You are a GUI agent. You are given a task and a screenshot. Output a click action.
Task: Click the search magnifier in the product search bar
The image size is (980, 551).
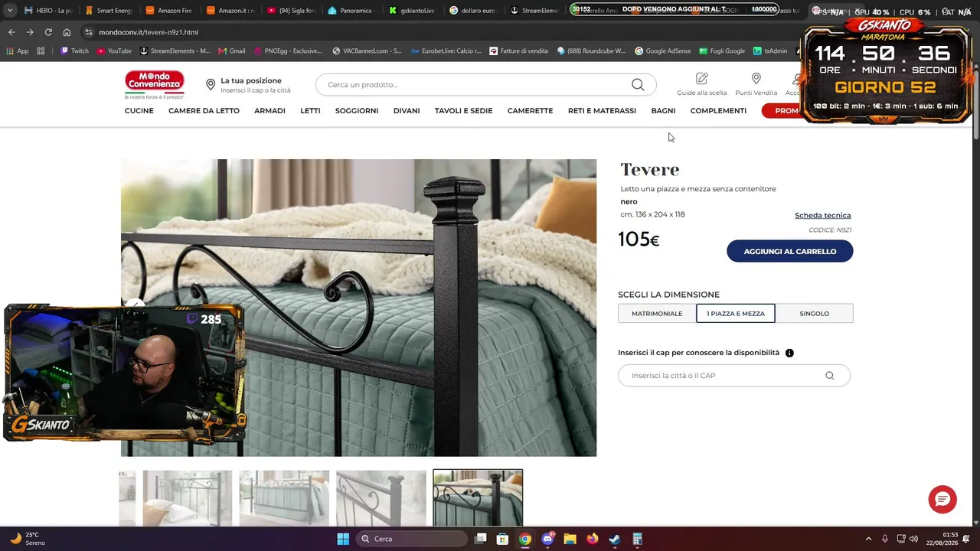tap(638, 84)
